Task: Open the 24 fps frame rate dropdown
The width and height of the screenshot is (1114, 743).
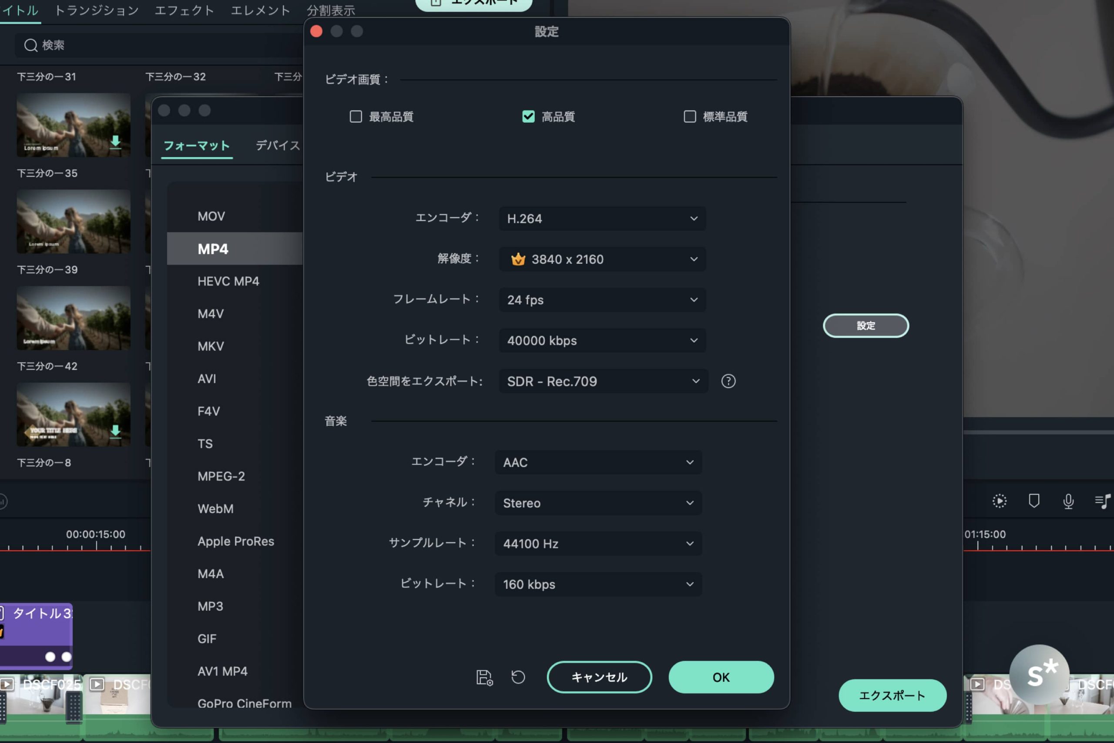Action: [x=601, y=300]
